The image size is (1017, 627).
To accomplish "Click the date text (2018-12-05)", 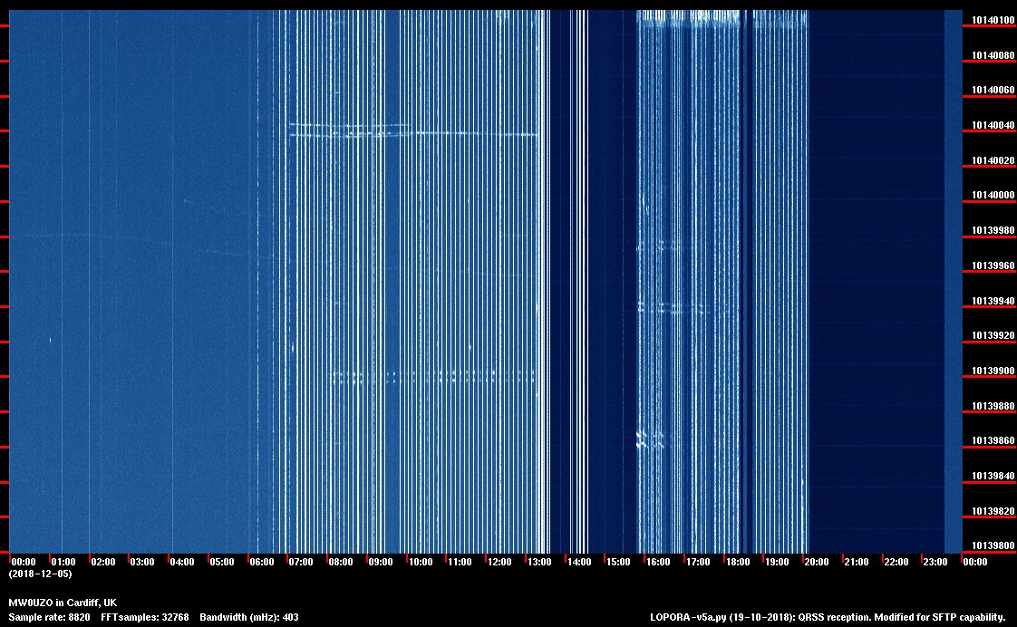I will pyautogui.click(x=40, y=574).
